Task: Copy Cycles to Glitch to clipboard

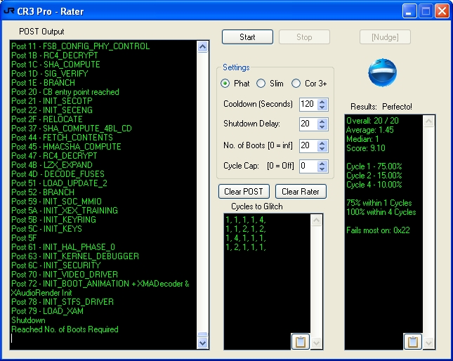Action: click(301, 341)
